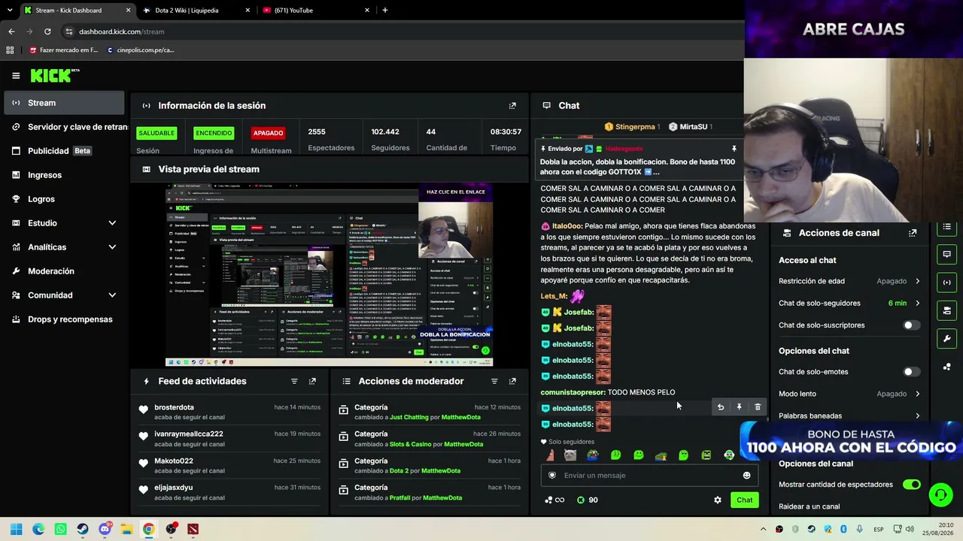Open the wrench tools widget in sidebar
This screenshot has height=541, width=963.
(947, 338)
